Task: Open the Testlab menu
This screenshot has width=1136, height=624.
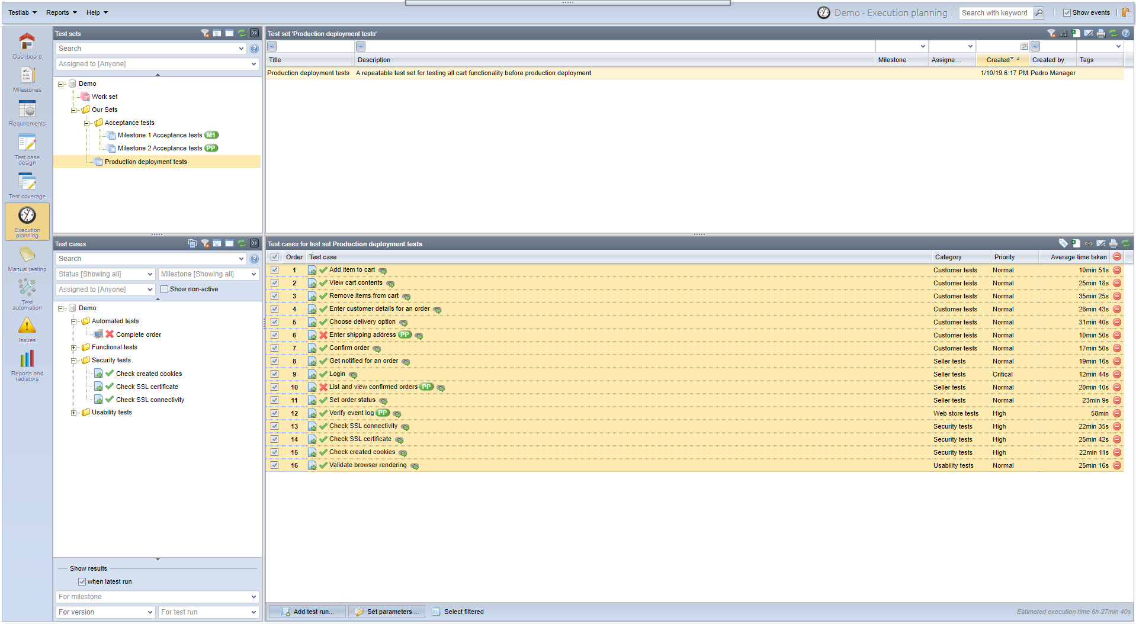Action: pyautogui.click(x=23, y=12)
